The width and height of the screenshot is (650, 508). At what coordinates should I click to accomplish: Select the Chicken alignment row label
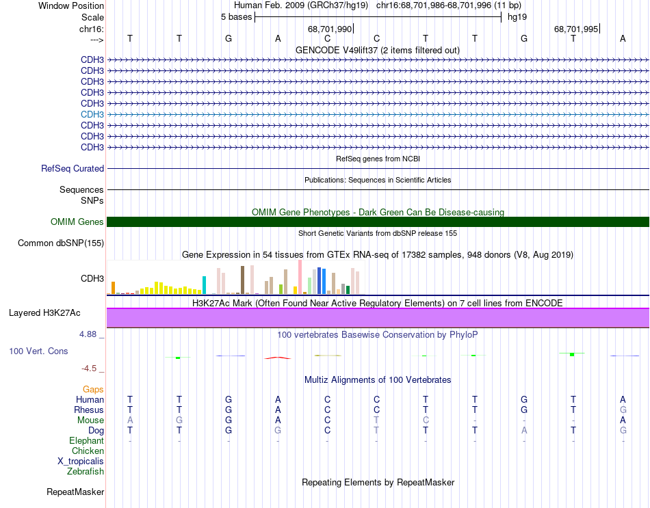pos(88,451)
